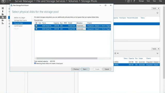Screen dimensions: 165x93
Task: Open Allocation dropdown for the Adapter 2 disk
Action: 81,26
